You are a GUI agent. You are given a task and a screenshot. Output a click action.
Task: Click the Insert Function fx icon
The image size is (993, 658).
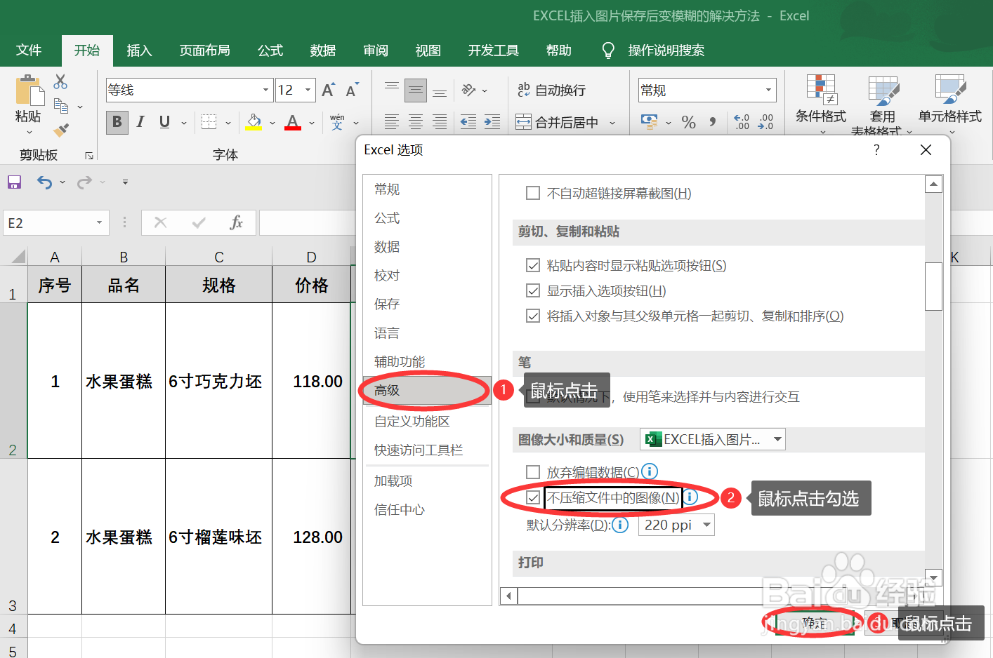coord(237,223)
